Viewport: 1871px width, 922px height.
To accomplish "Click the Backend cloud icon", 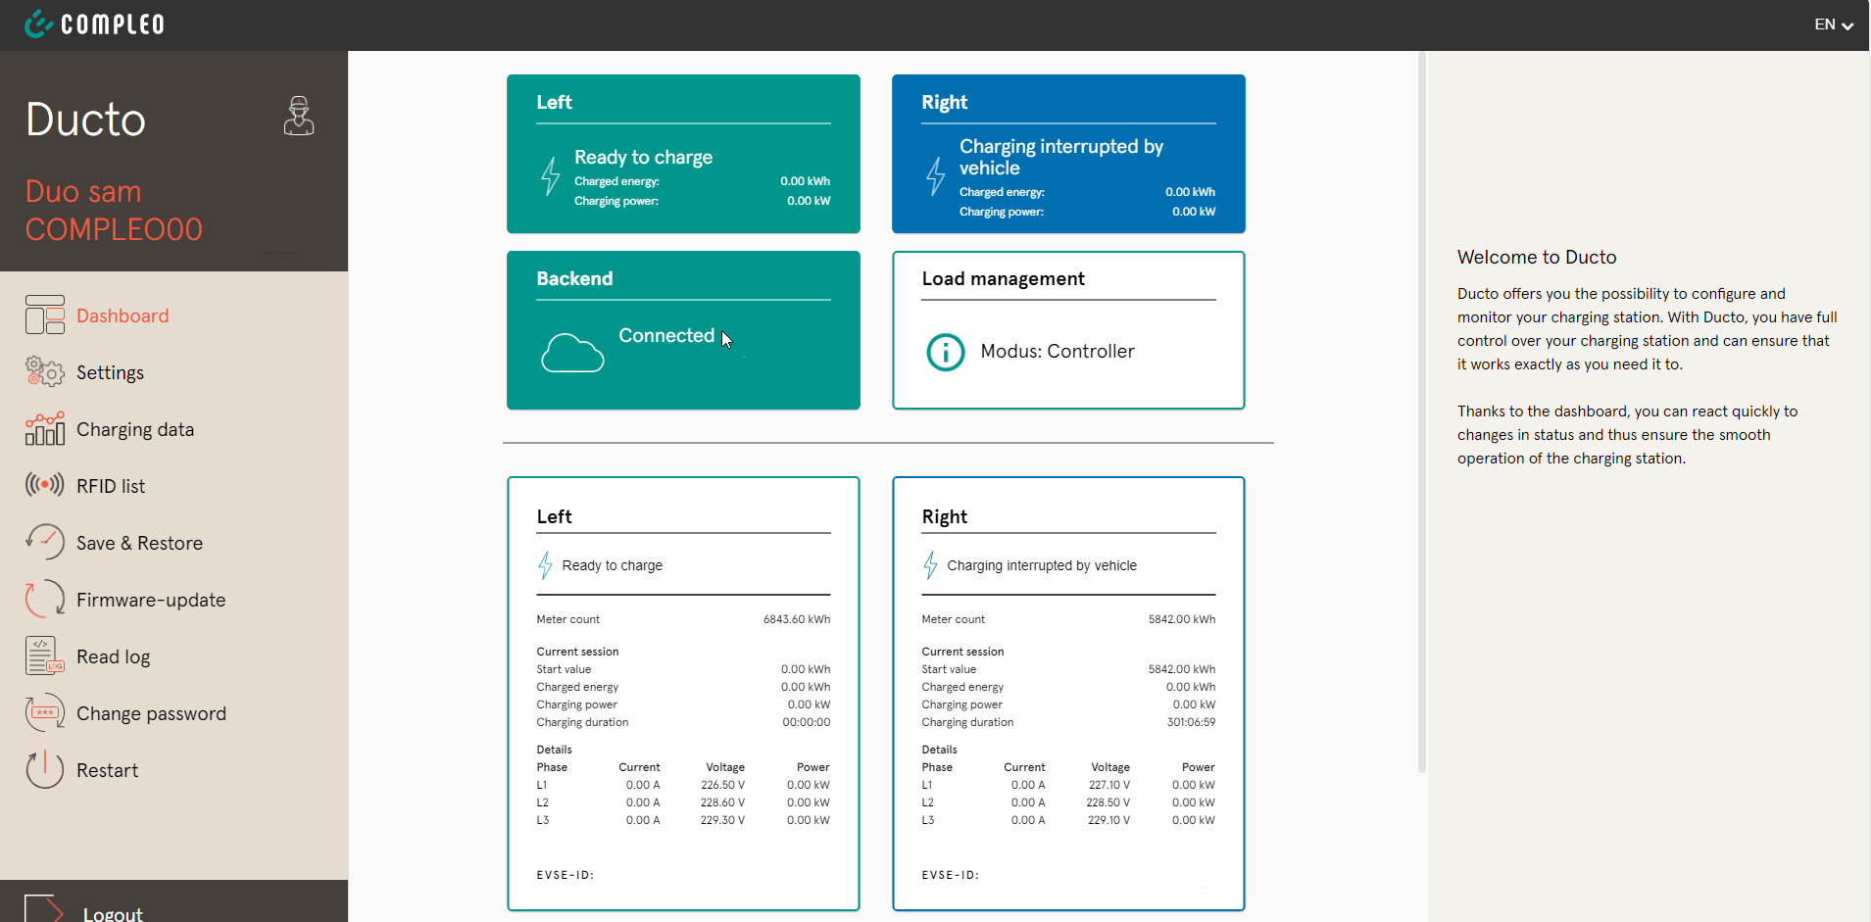I will click(x=572, y=353).
